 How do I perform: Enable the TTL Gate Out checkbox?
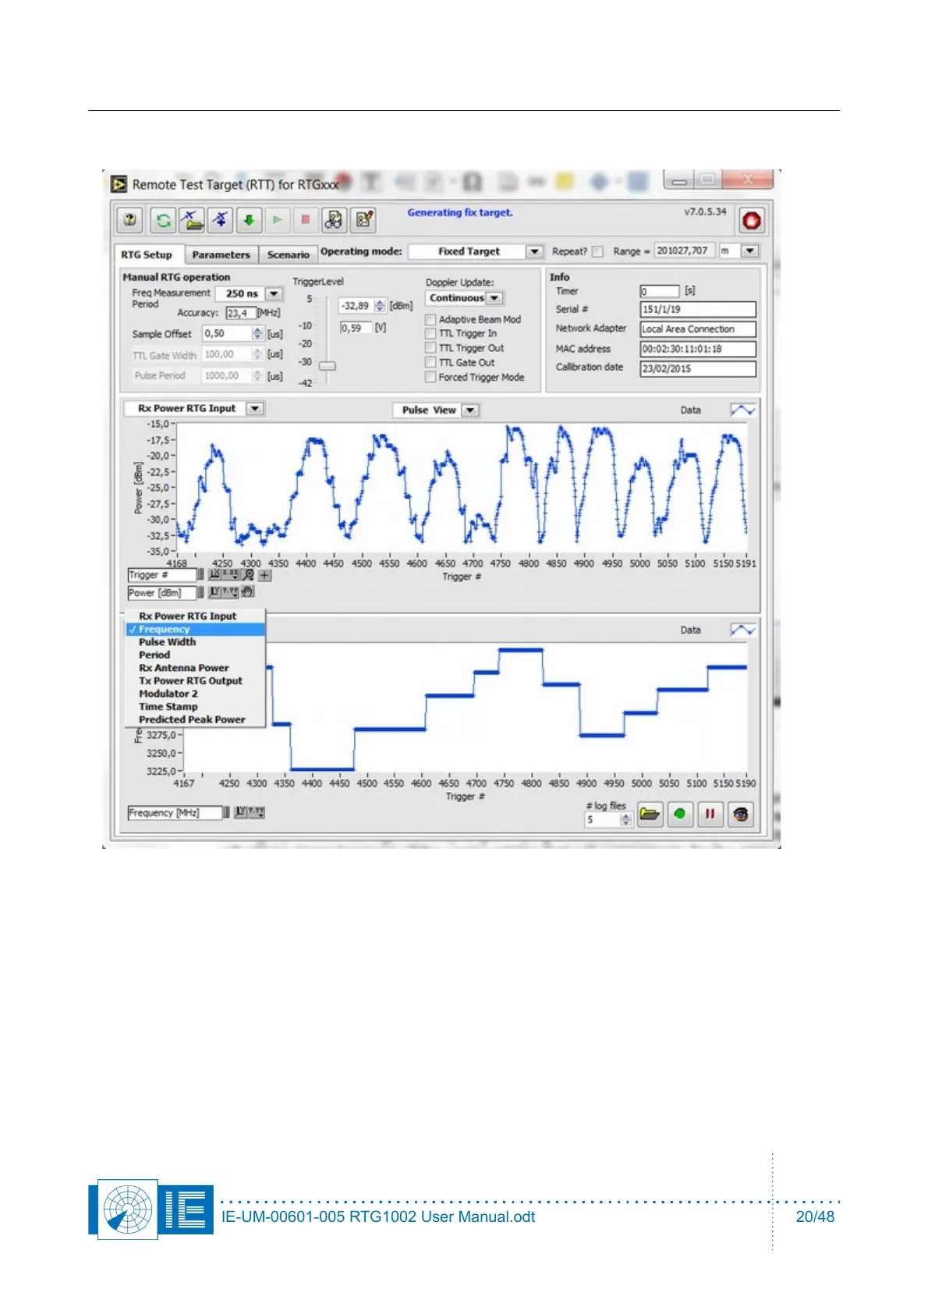click(x=430, y=362)
